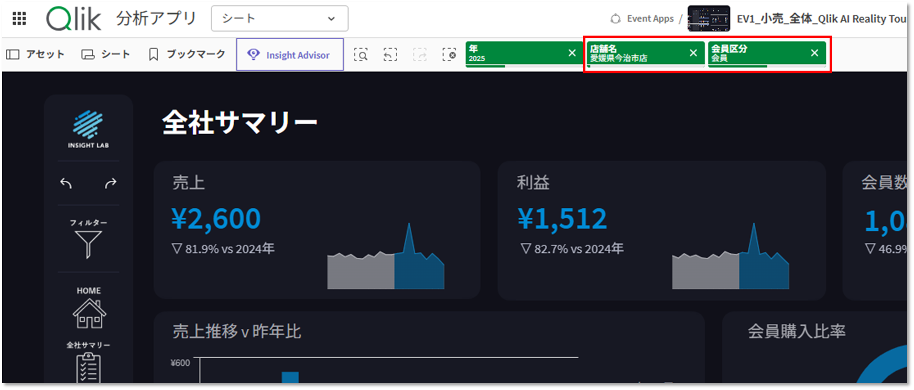
Task: Remove the 店舗名 selection filter
Action: pyautogui.click(x=693, y=53)
